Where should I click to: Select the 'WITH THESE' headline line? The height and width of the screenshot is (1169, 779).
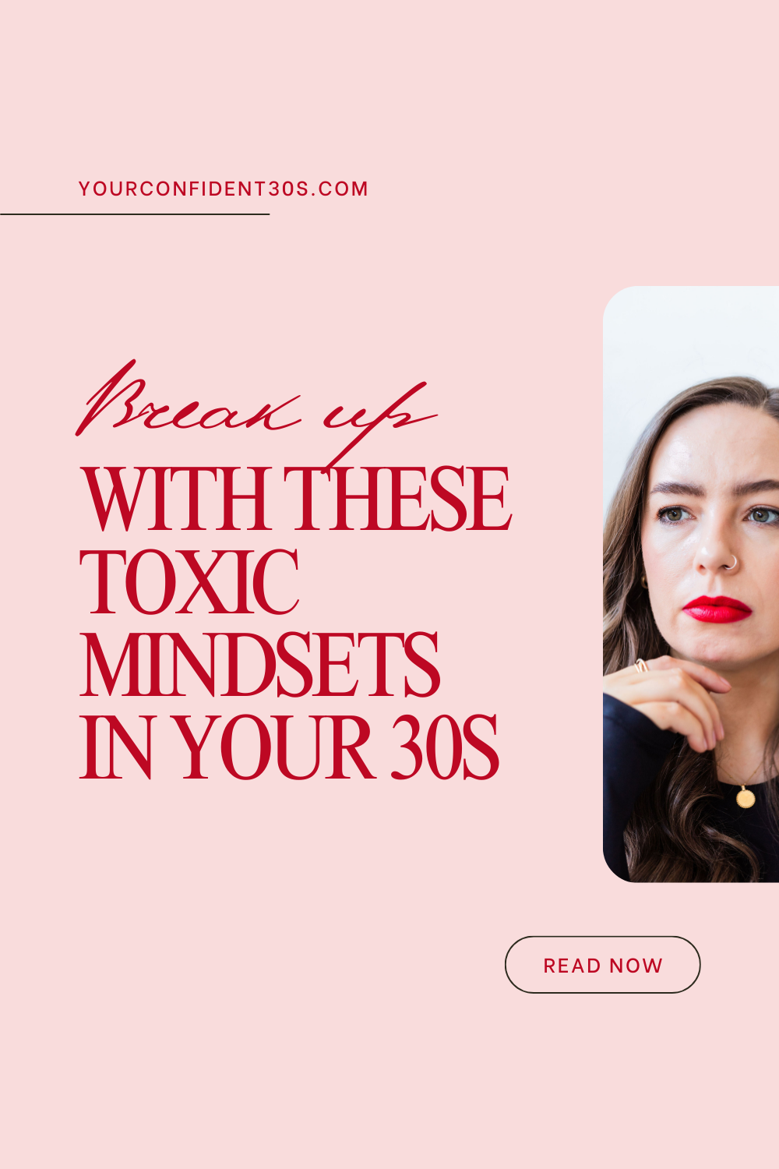click(296, 500)
